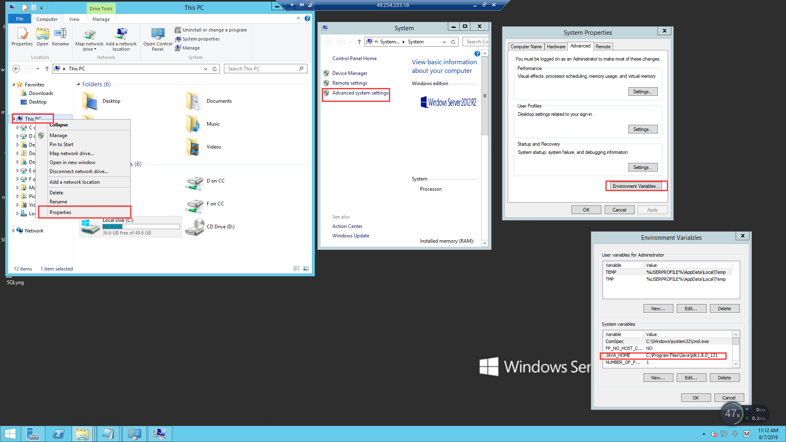Viewport: 786px width, 442px height.
Task: Collapse the Favorites tree node
Action: tap(14, 85)
